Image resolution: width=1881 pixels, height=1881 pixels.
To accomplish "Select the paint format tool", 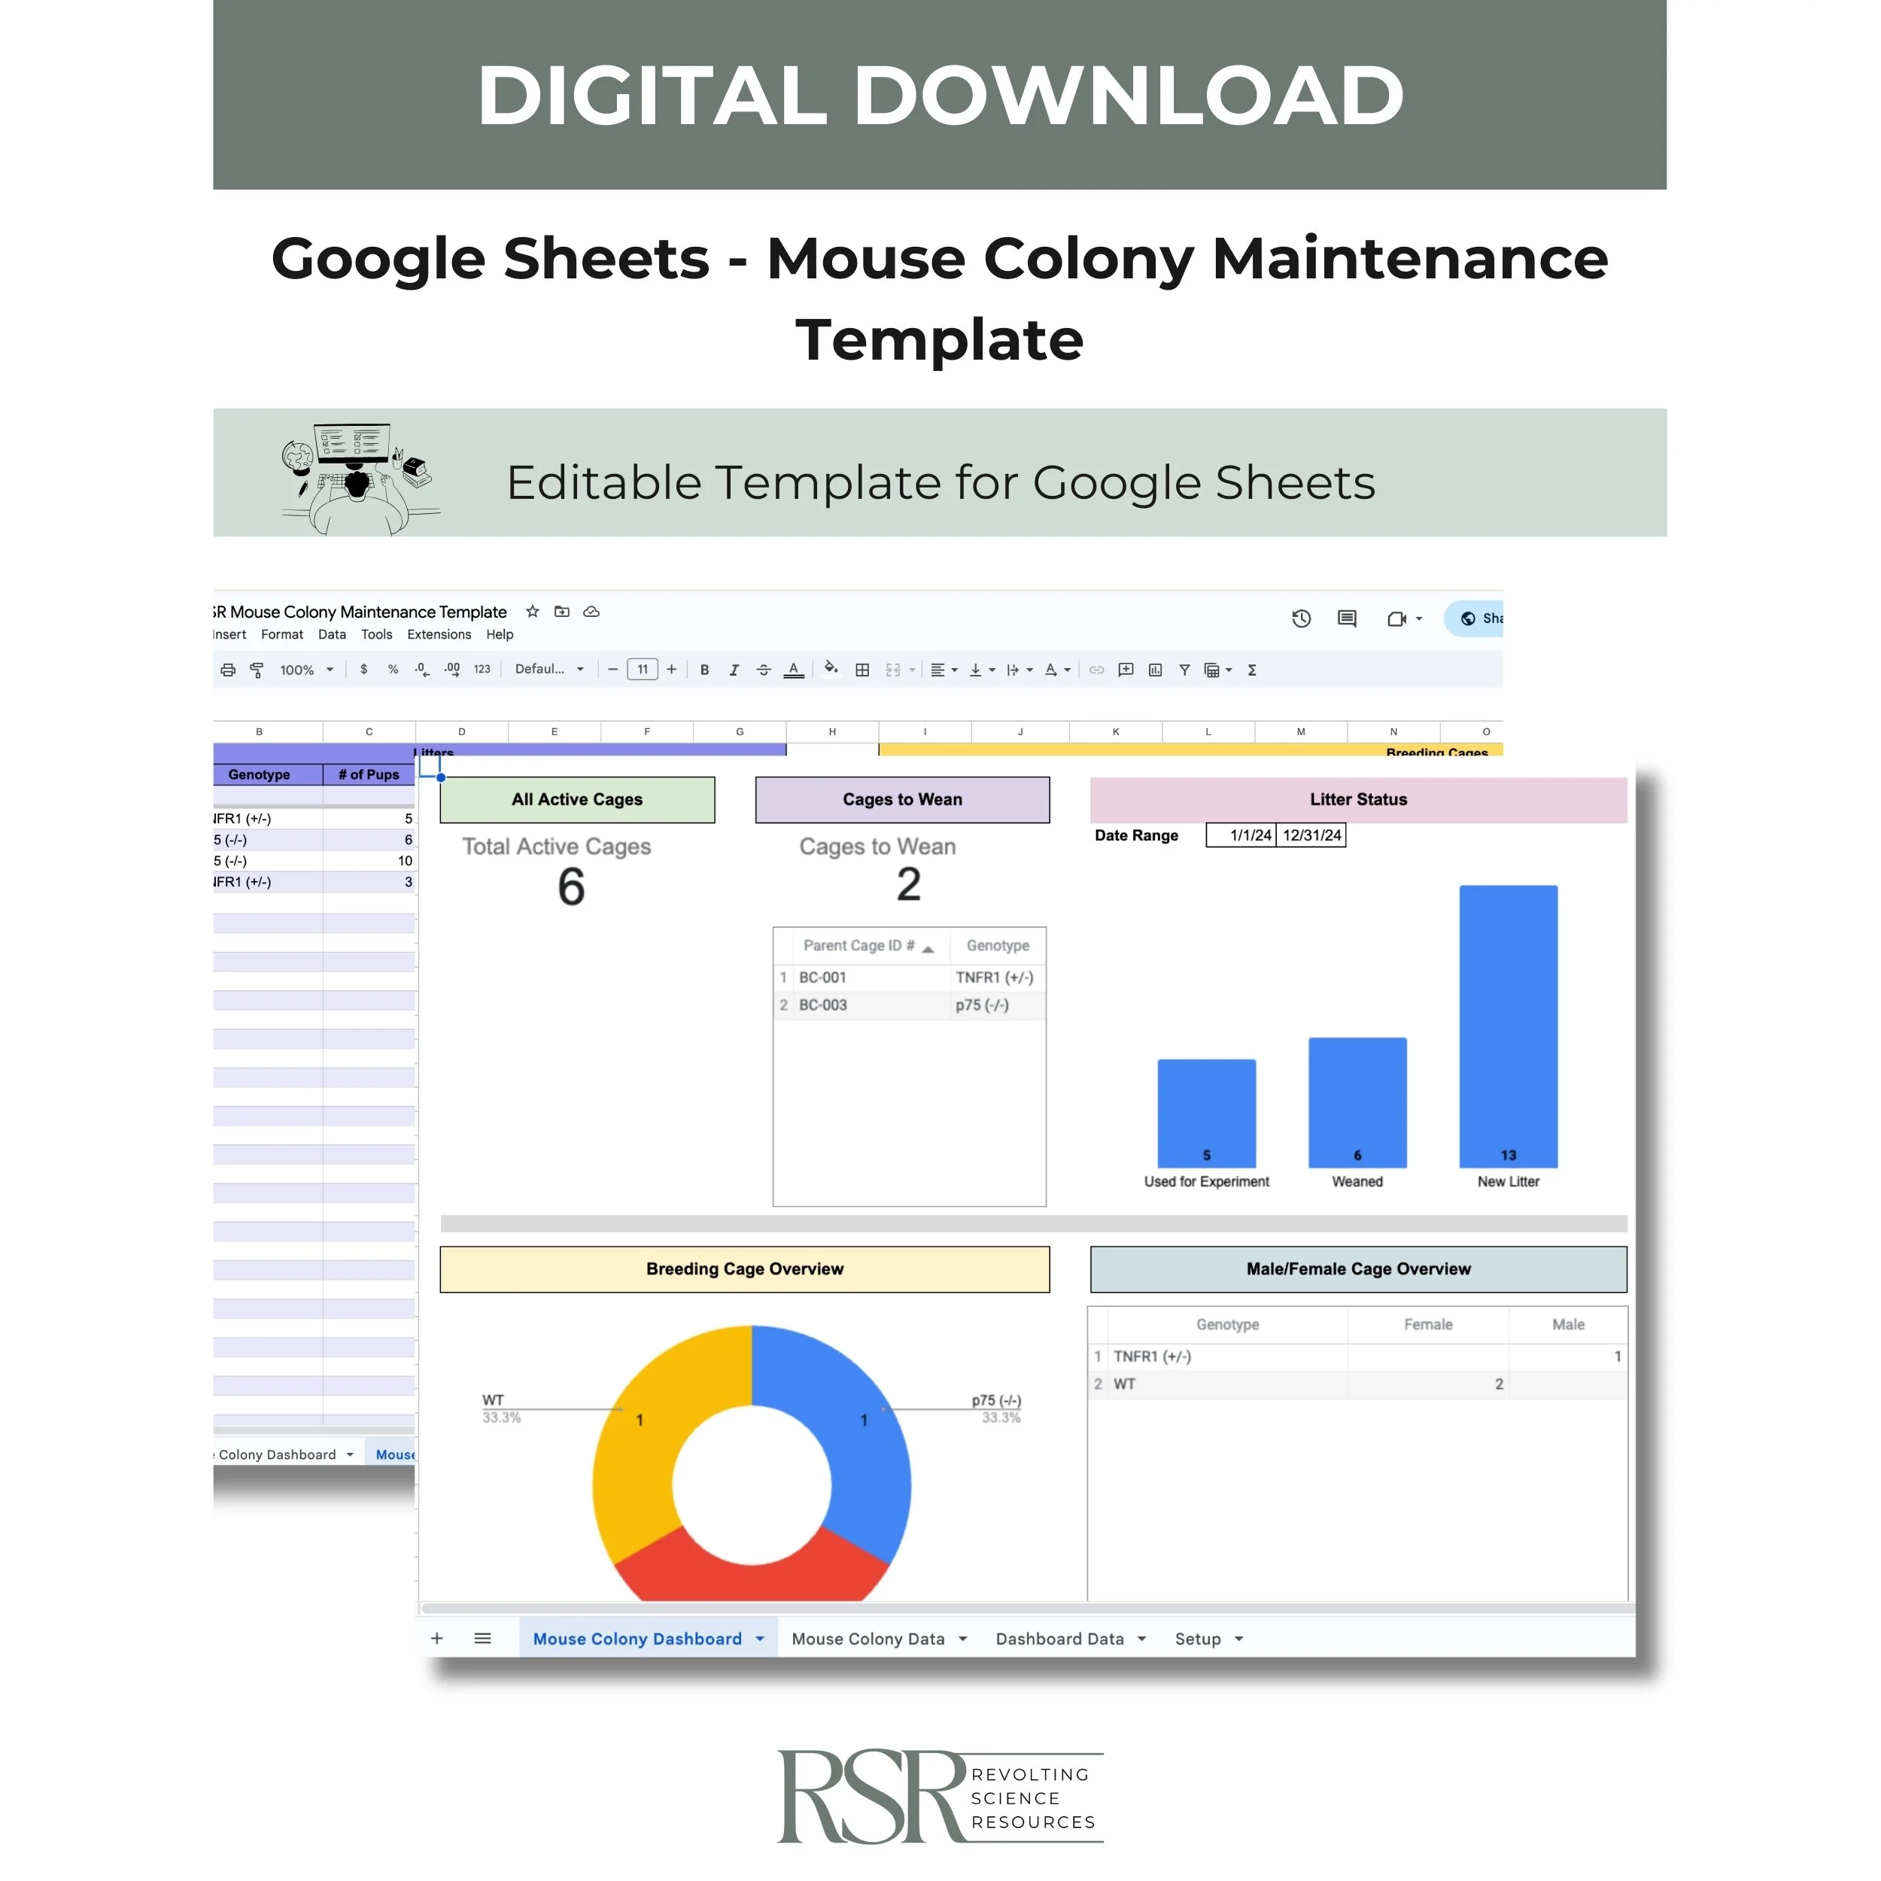I will (x=257, y=670).
